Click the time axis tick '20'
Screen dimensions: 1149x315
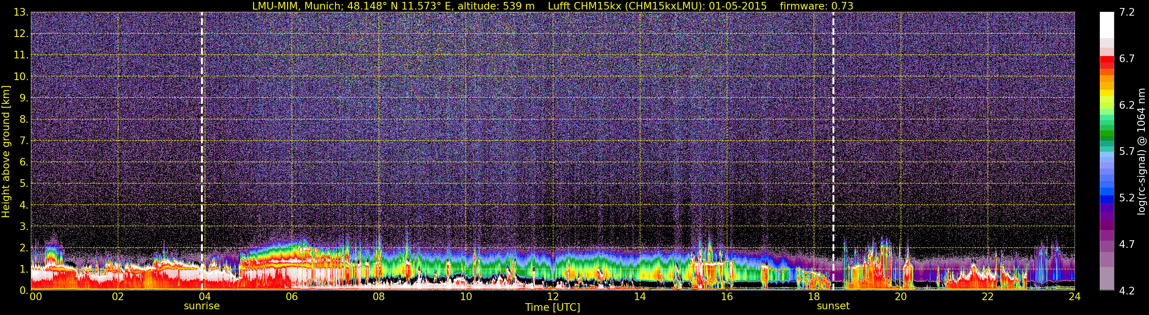(901, 297)
